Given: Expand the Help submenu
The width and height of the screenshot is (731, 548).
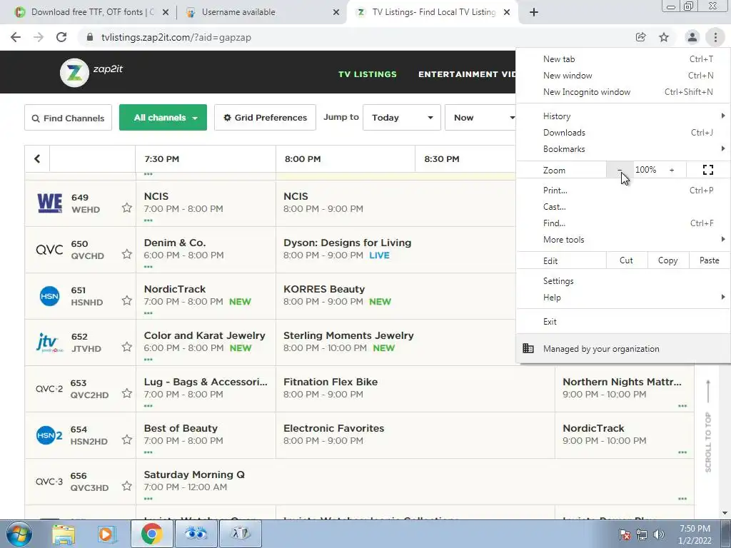Looking at the screenshot, I should 622,298.
